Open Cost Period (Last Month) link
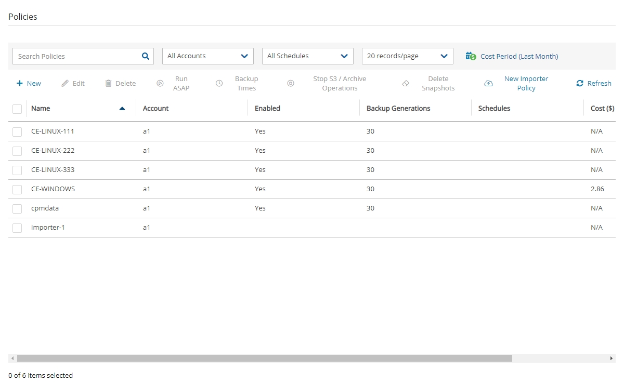 pyautogui.click(x=519, y=56)
